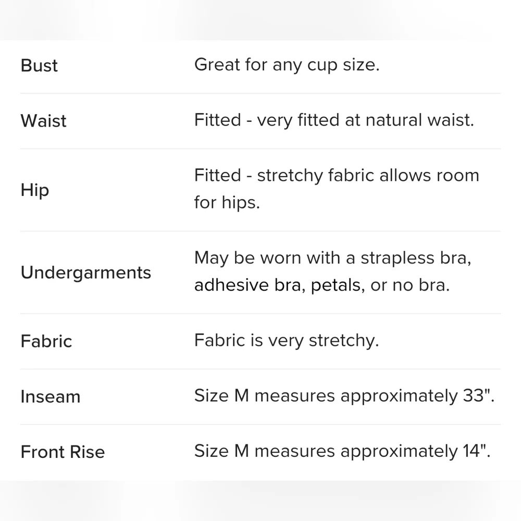Viewport: 521px width, 521px height.
Task: Select the Fabric row label
Action: tap(46, 341)
